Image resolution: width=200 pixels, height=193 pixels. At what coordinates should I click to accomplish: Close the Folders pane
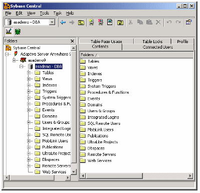click(x=72, y=41)
